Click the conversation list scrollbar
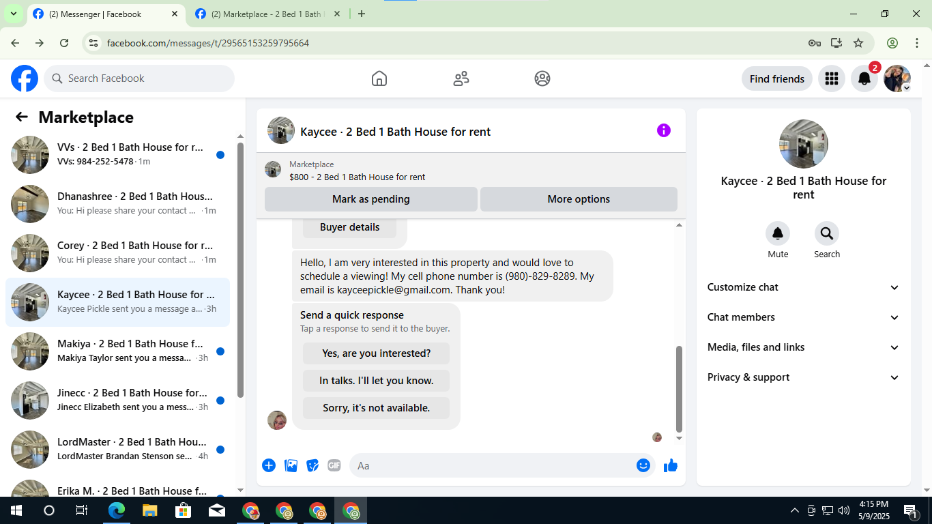The height and width of the screenshot is (524, 932). (x=240, y=270)
